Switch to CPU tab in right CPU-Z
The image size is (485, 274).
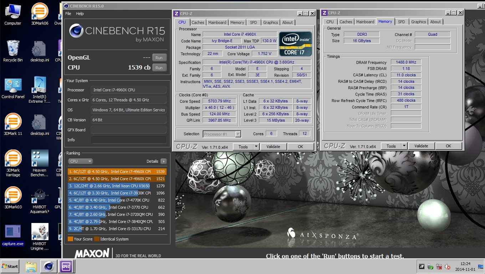330,22
